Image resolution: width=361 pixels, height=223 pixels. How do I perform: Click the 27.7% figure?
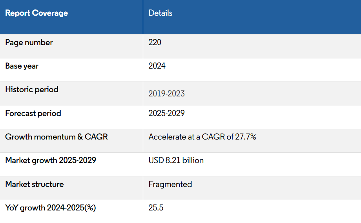245,137
